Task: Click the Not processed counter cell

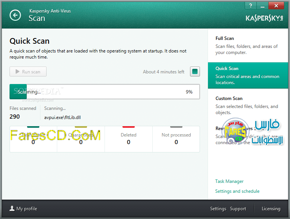Action: (x=176, y=139)
